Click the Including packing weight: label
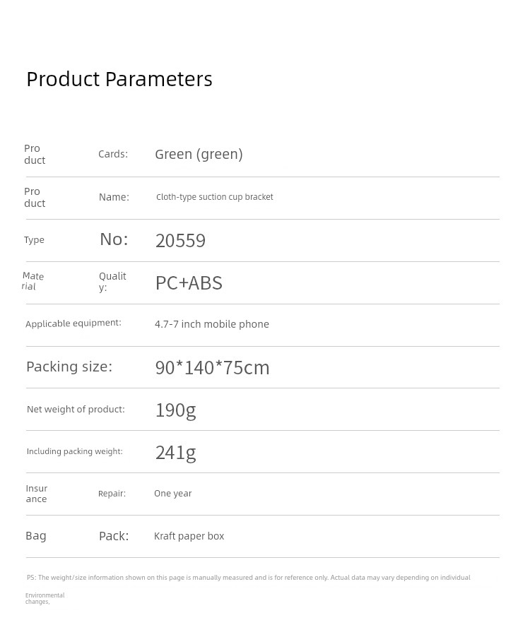Screen dimensions: 530x625 pos(75,451)
